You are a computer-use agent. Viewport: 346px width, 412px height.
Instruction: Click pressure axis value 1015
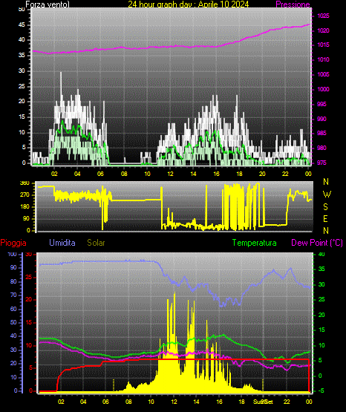[x=323, y=45]
